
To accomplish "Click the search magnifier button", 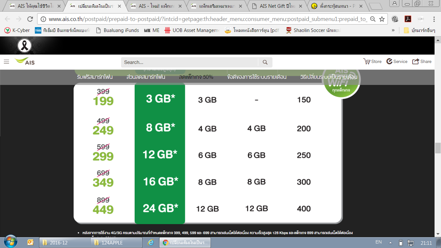I will point(265,62).
